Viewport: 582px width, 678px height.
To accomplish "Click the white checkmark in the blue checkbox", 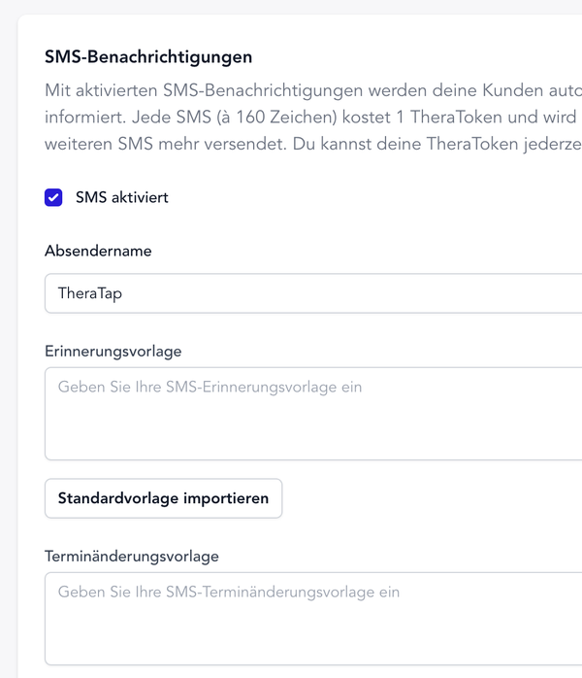I will click(53, 198).
